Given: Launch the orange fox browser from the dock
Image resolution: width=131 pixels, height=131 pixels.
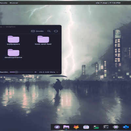Looking at the screenshot, I should click(x=76, y=127).
